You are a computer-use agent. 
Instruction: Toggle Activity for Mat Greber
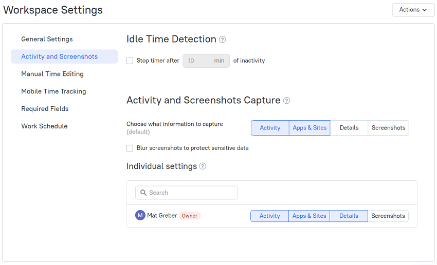(270, 216)
